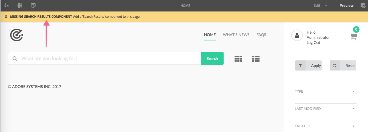The height and width of the screenshot is (132, 368).
Task: Click the warning flask icon in yellow banner
Action: (x=6, y=17)
